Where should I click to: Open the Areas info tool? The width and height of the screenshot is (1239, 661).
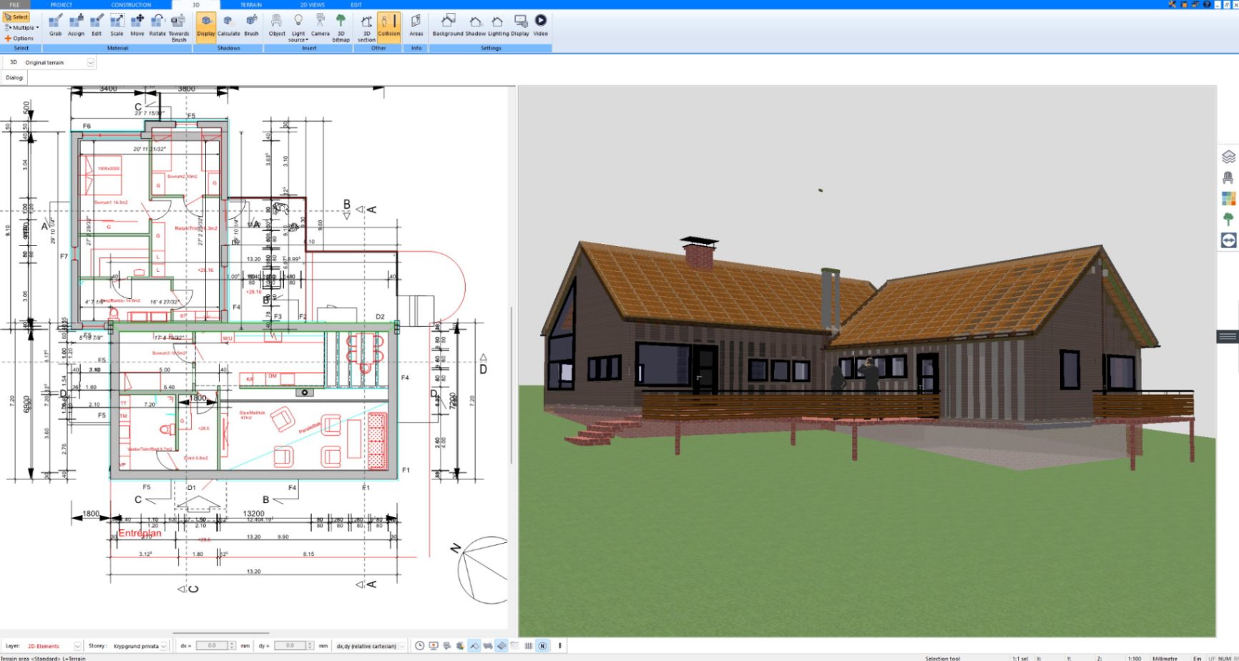(x=416, y=26)
